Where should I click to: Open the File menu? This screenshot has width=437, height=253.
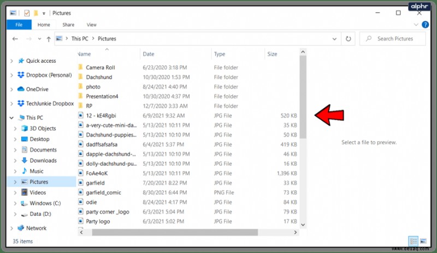19,25
